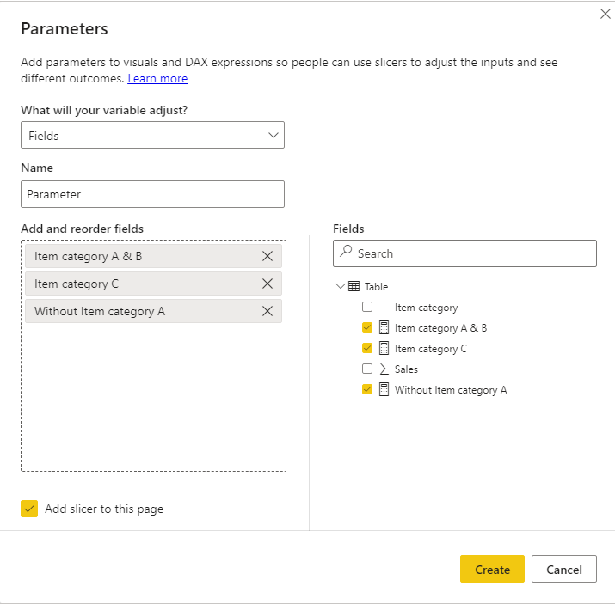Click Add slicer to this page label
Viewport: 615px width, 604px height.
pos(104,509)
